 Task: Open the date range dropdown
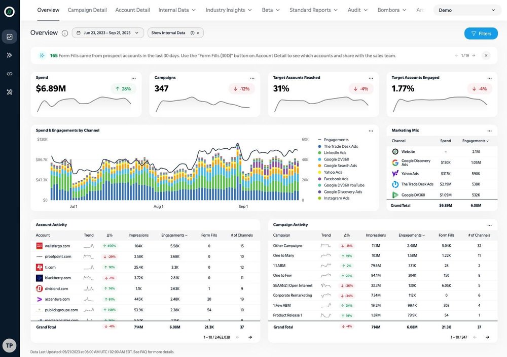[107, 33]
